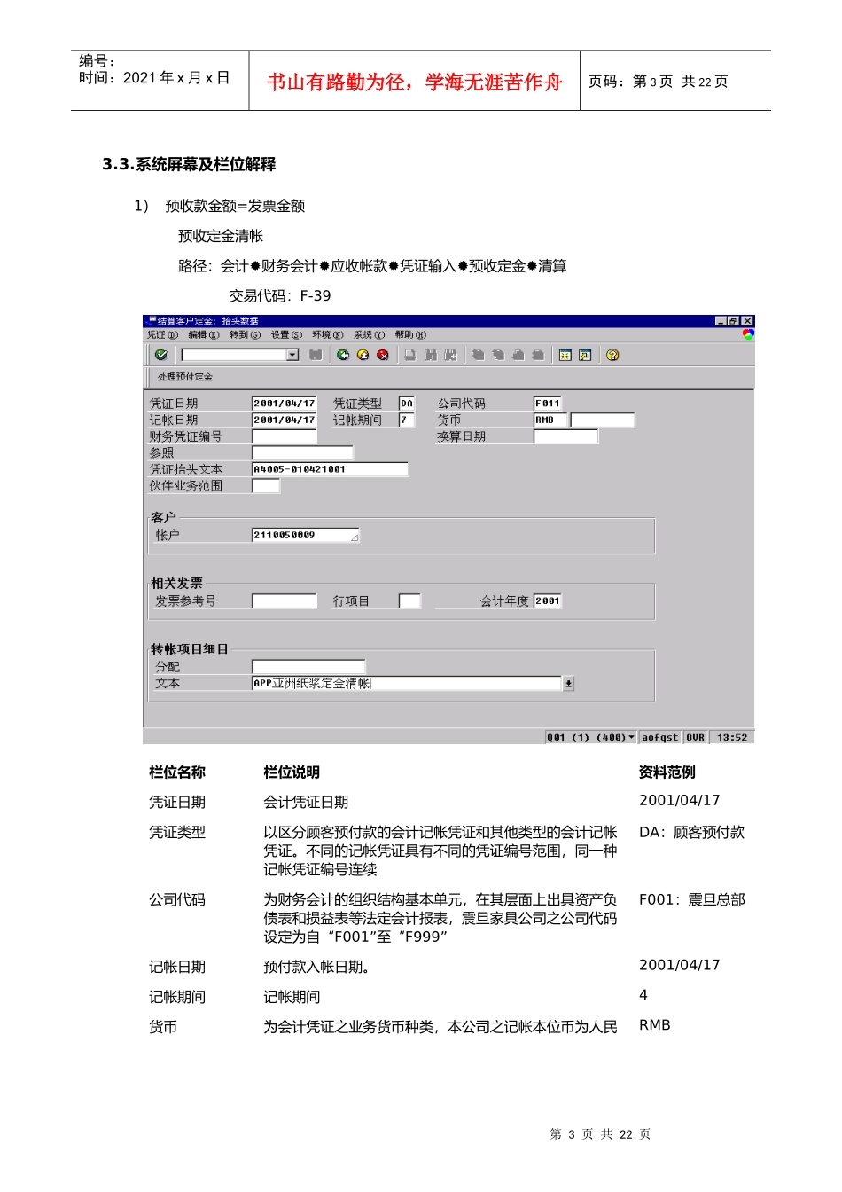Image resolution: width=842 pixels, height=1192 pixels.
Task: Click the Find binoculars icon
Action: [431, 355]
